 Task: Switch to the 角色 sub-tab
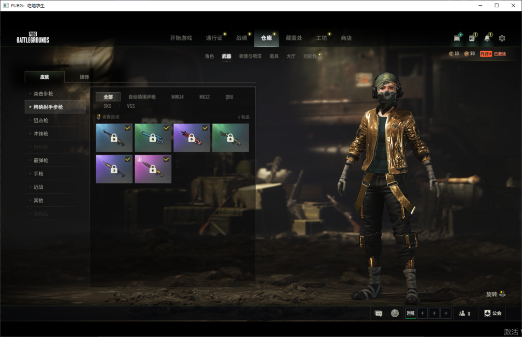point(209,56)
